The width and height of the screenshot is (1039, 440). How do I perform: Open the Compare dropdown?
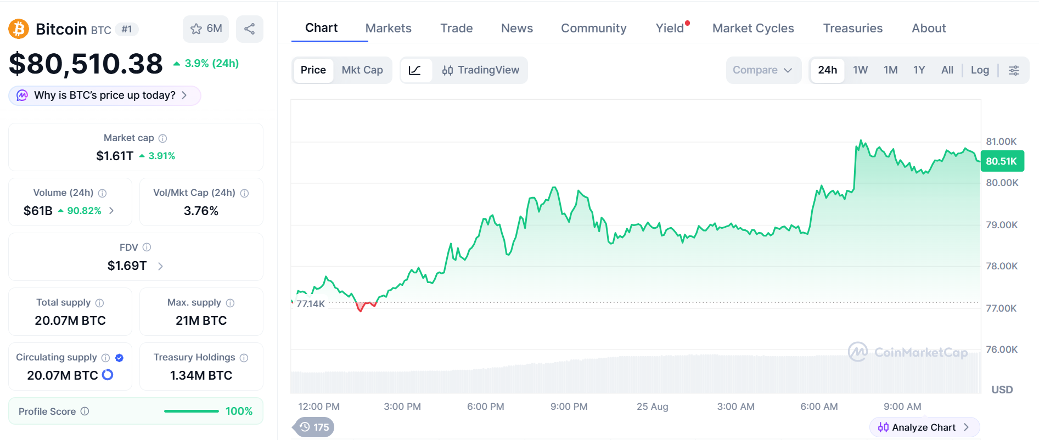click(x=763, y=70)
